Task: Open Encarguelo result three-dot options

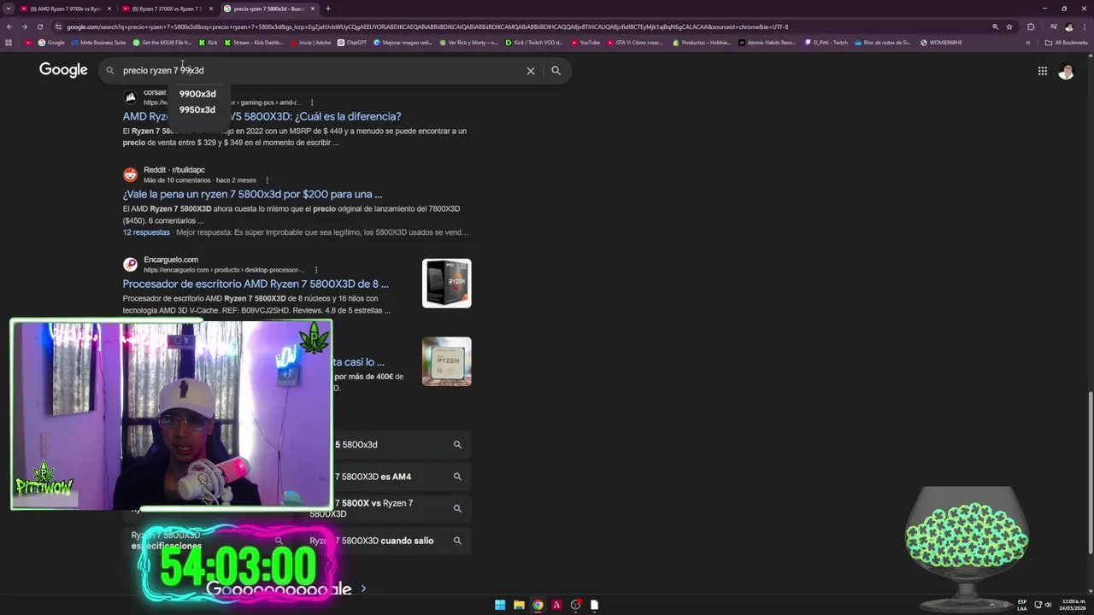Action: [316, 270]
